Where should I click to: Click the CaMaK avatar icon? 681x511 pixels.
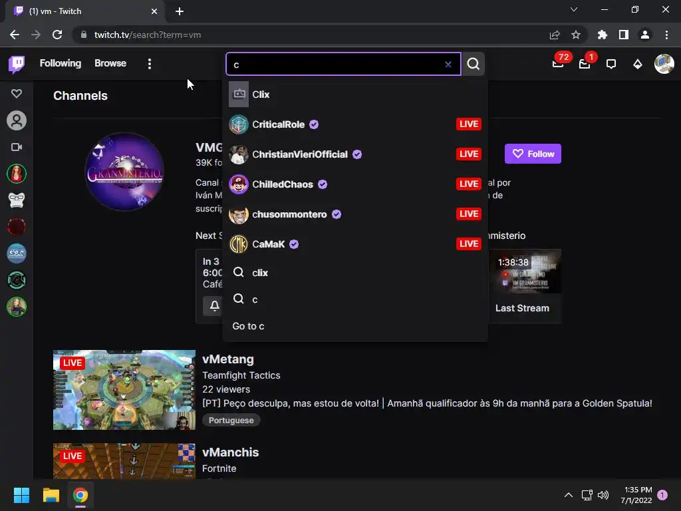(239, 244)
